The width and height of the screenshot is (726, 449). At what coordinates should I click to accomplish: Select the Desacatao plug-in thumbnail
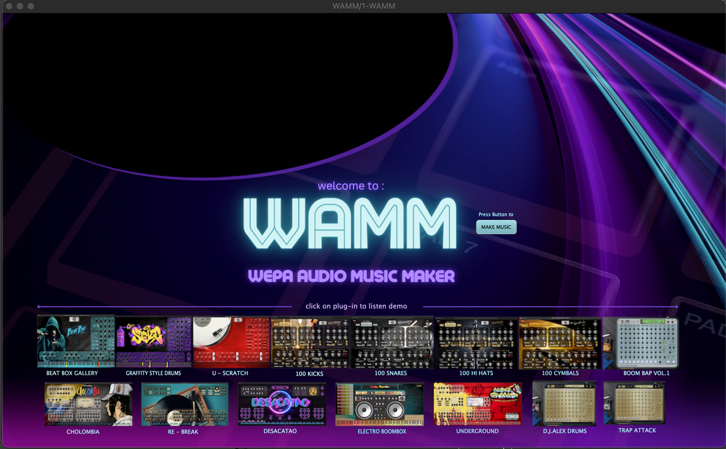click(282, 404)
